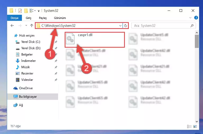Open the recent locations dropdown
Image resolution: width=203 pixels, height=134 pixels.
click(26, 26)
